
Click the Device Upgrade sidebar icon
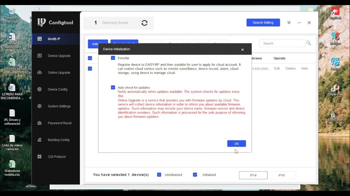[39, 56]
